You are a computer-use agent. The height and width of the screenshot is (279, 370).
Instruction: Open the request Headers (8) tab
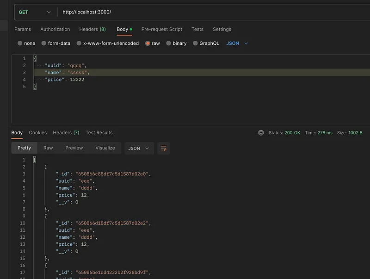(92, 29)
